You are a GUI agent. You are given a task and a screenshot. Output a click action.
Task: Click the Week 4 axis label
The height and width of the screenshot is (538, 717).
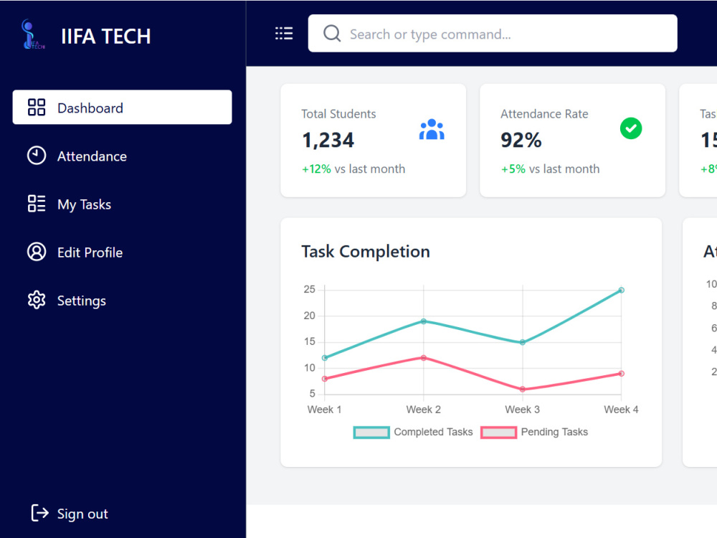click(x=621, y=410)
